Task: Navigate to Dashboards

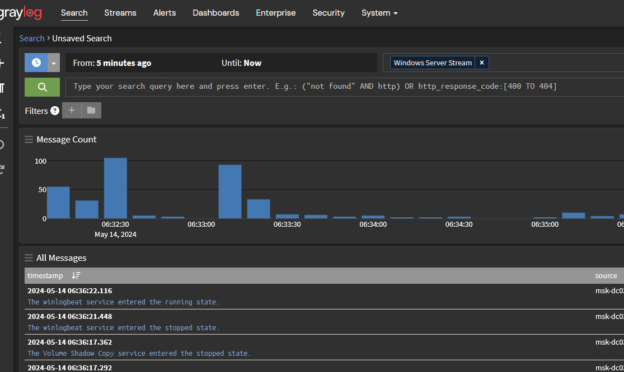Action: click(215, 13)
